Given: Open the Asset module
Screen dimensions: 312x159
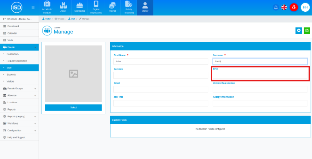Looking at the screenshot, I should [63, 8].
